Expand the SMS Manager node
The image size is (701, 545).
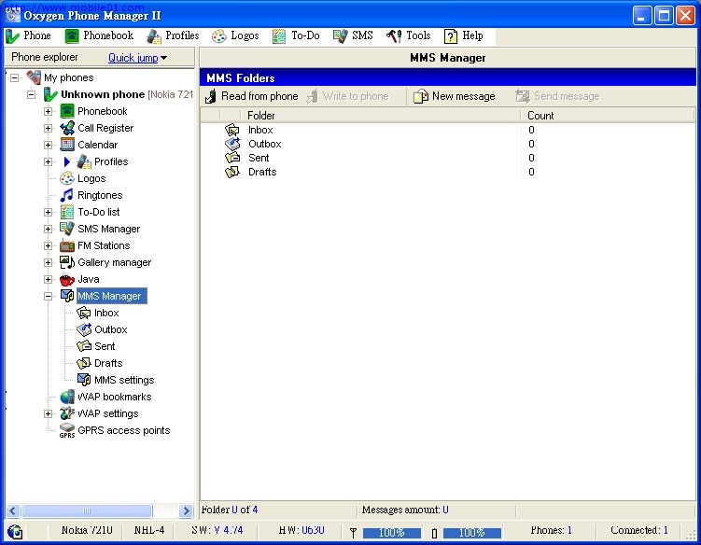pos(48,229)
